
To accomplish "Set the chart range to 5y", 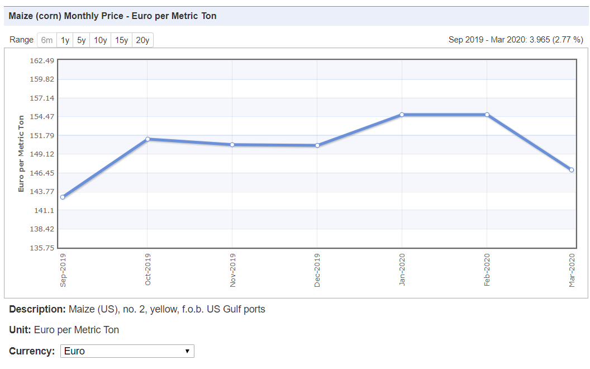I will point(82,40).
